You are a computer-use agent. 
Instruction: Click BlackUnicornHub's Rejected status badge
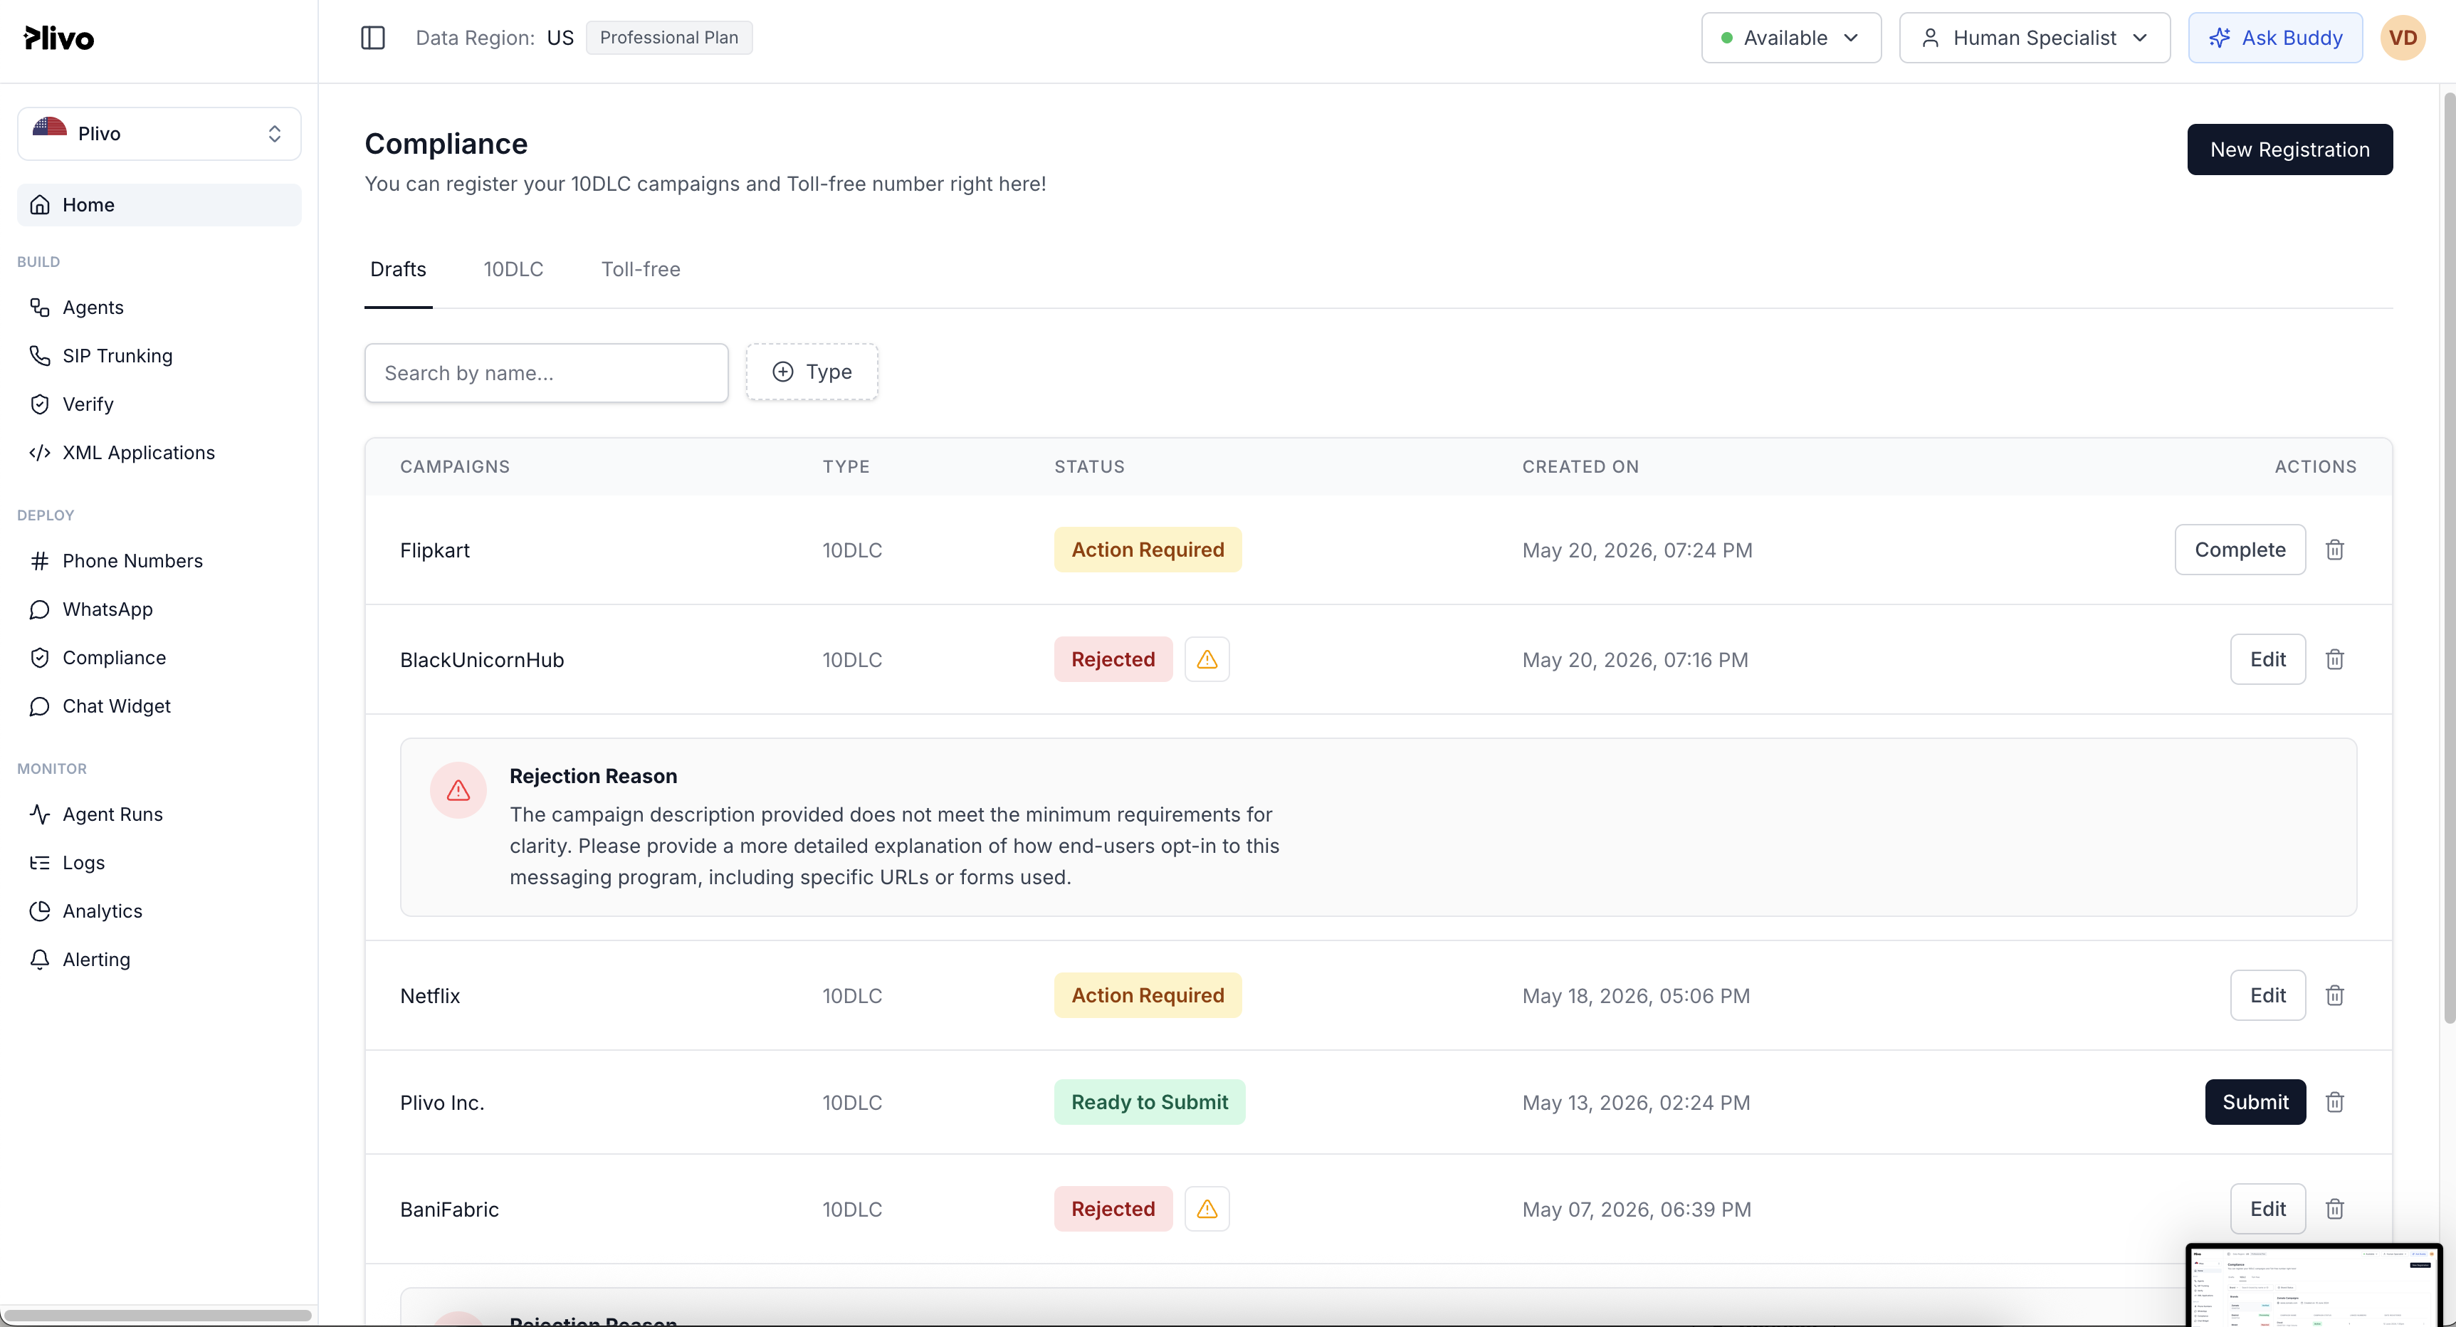(1113, 660)
